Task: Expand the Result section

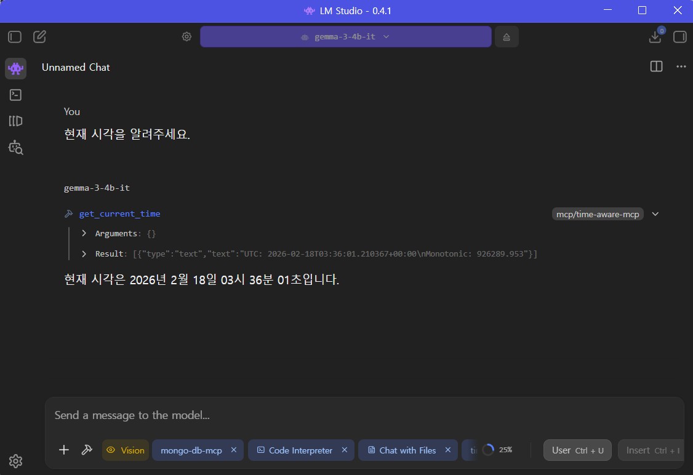Action: click(x=84, y=253)
